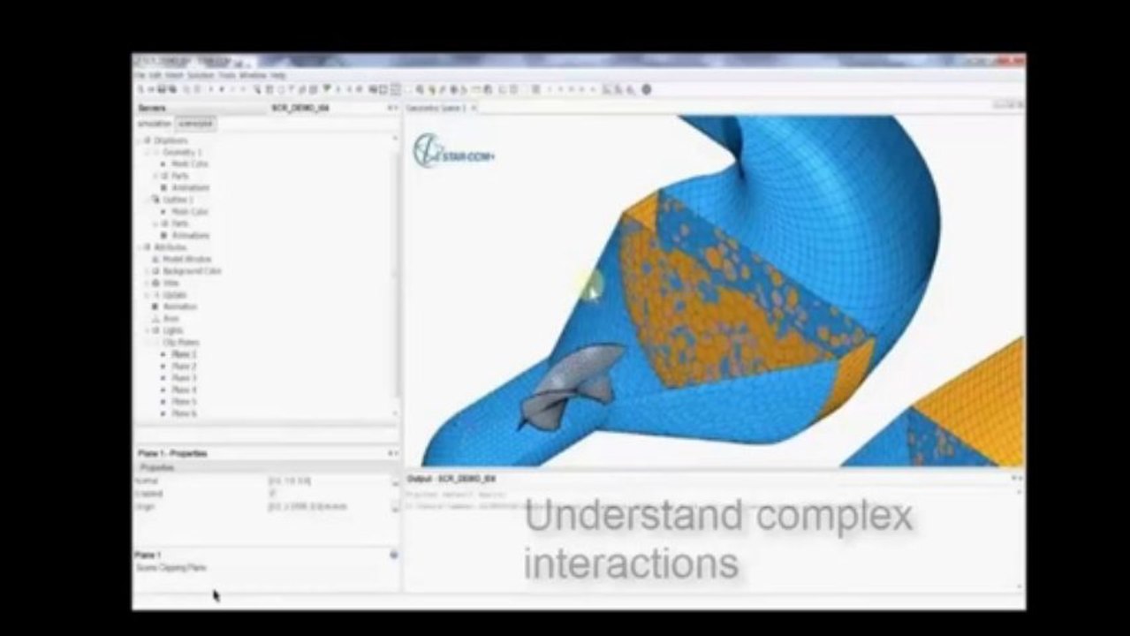Click the dark round icon ending the toolbar

pyautogui.click(x=647, y=89)
